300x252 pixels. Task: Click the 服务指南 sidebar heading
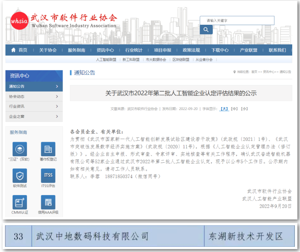coord(18,132)
